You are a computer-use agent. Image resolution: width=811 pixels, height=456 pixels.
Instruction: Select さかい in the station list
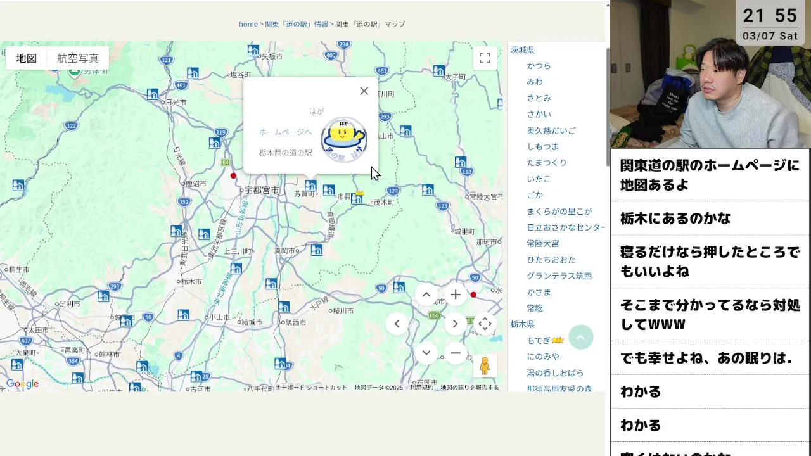pos(539,114)
